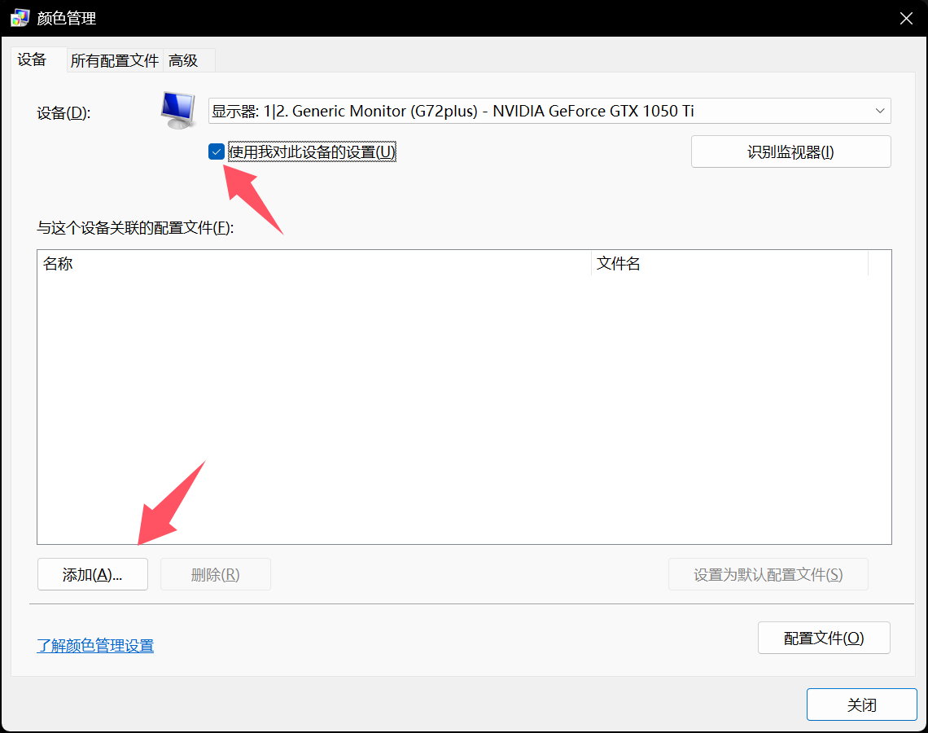Click inside the empty associated profiles list
The image size is (928, 733).
click(464, 407)
